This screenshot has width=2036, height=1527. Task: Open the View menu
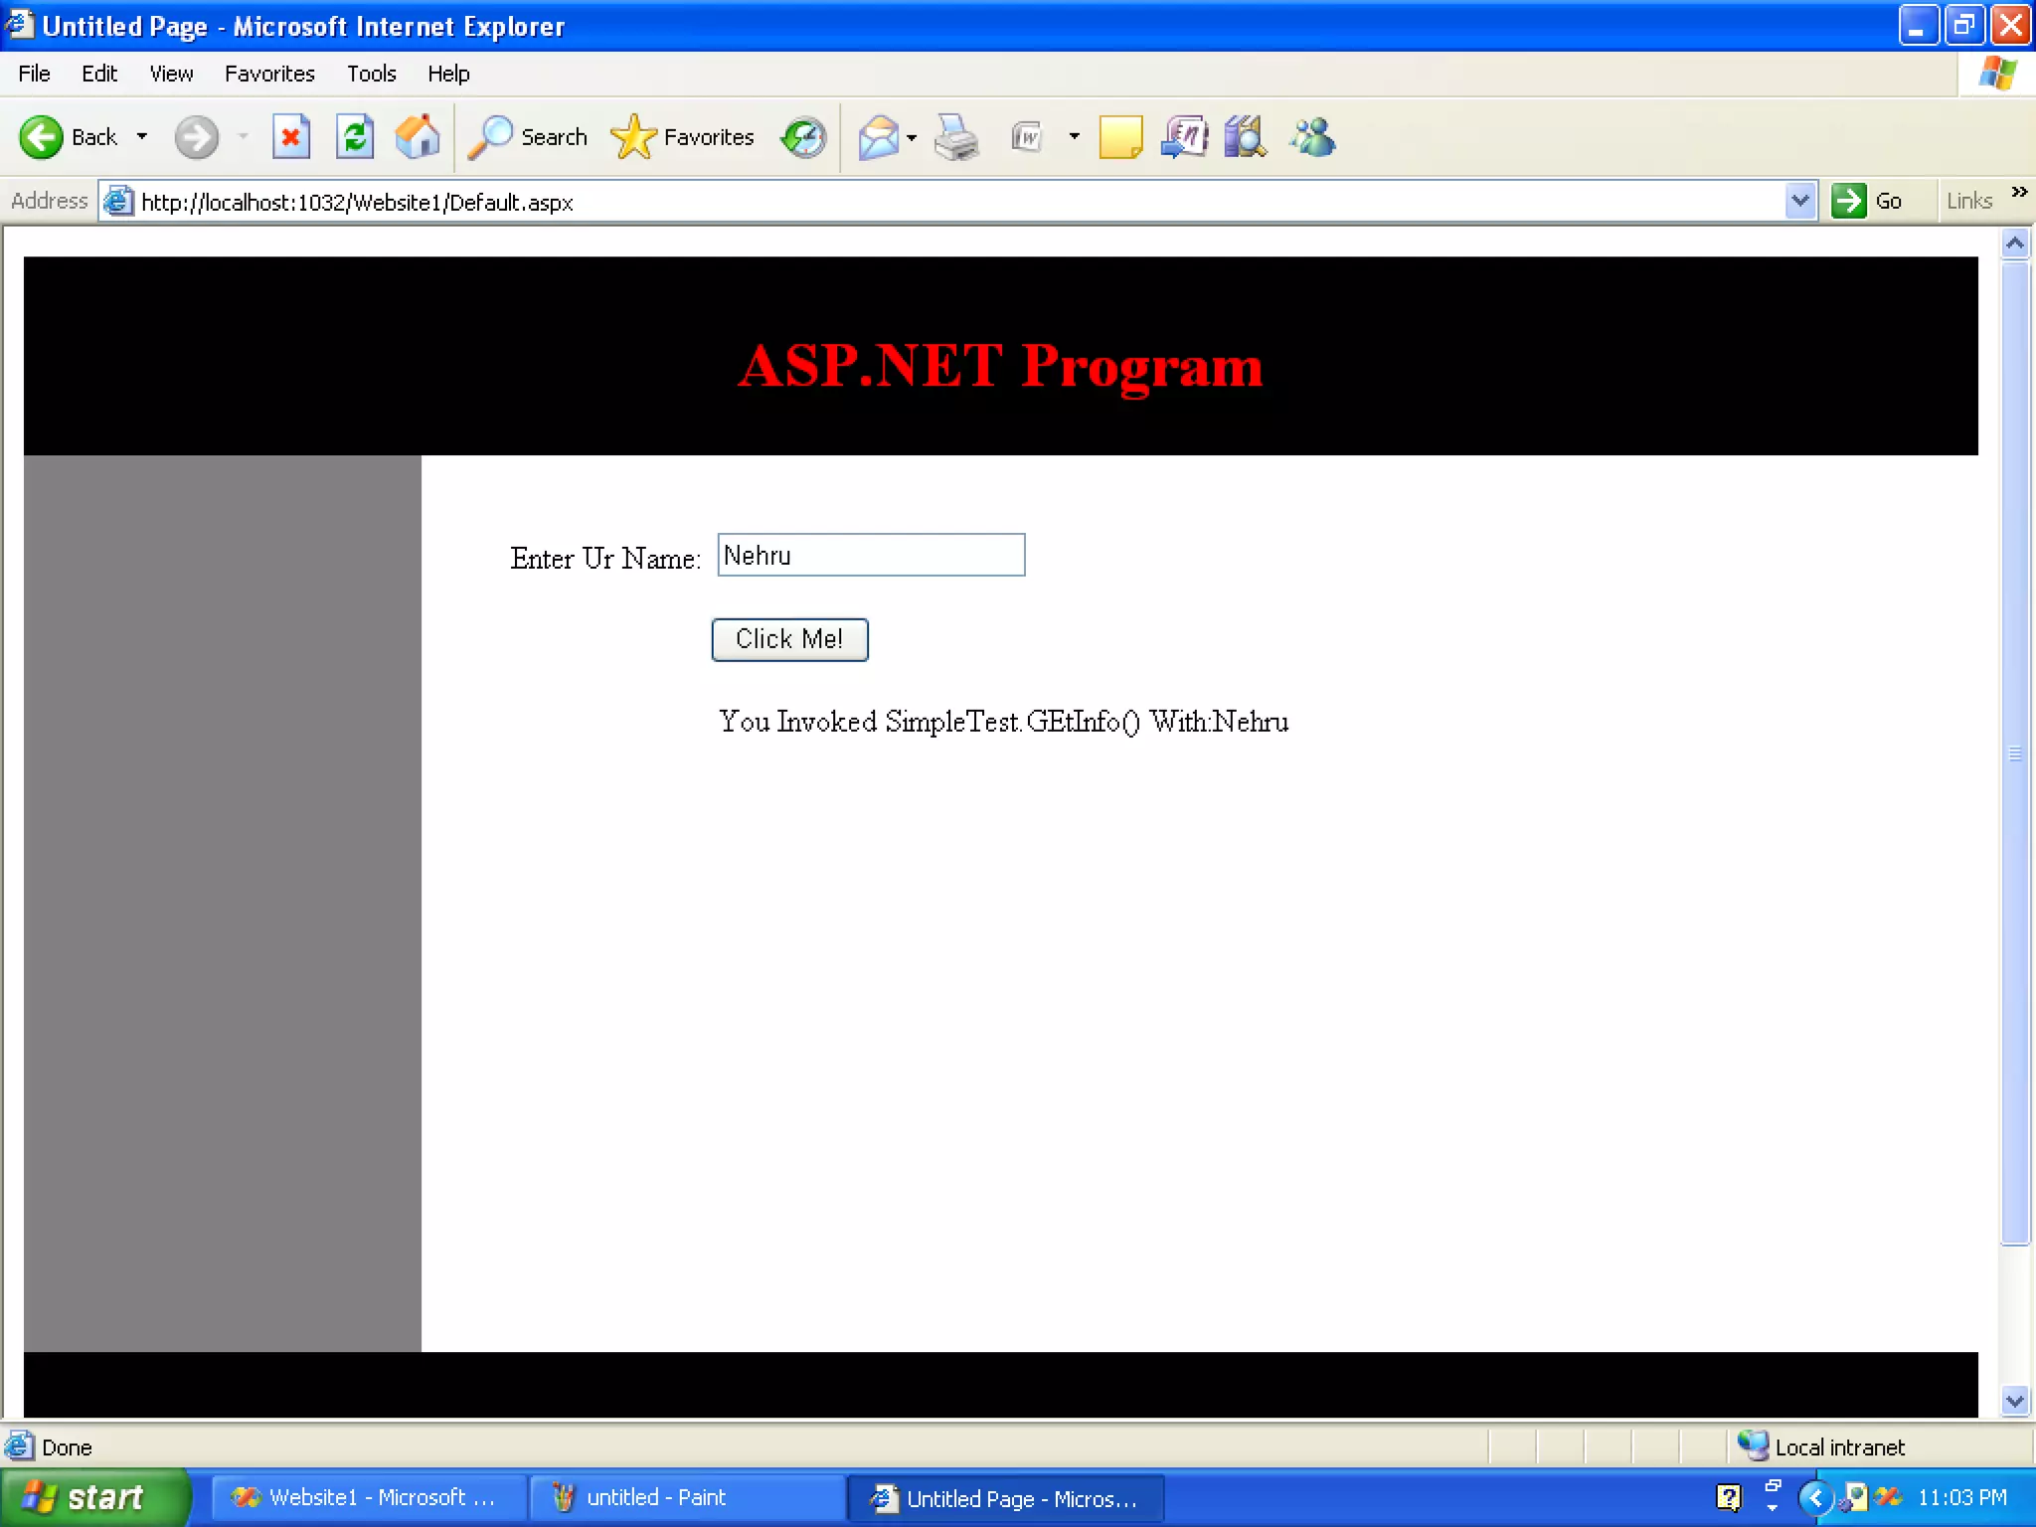171,74
